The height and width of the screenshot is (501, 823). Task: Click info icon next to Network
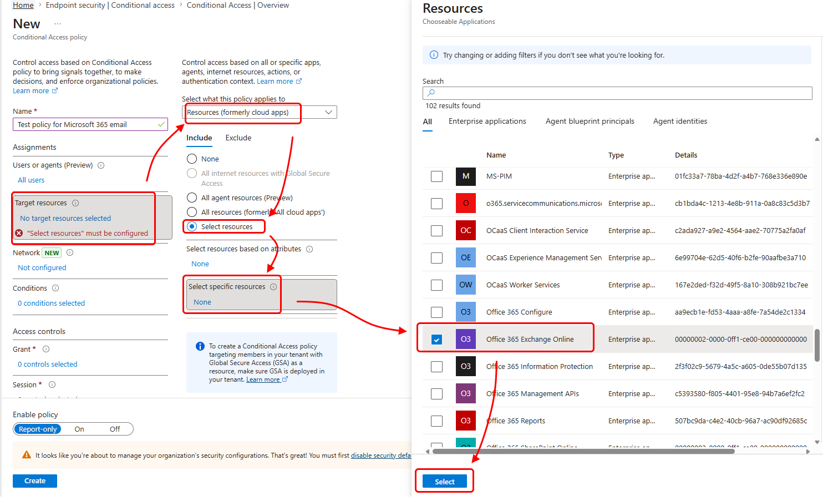pyautogui.click(x=70, y=252)
